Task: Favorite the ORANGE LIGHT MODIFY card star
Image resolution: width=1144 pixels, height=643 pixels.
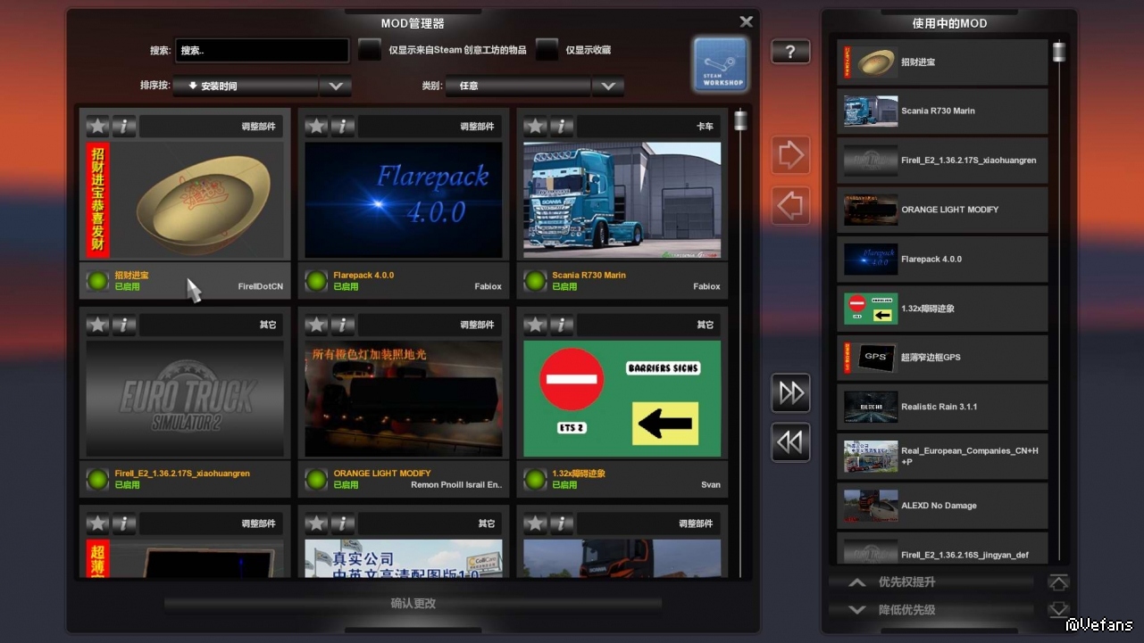Action: 316,325
